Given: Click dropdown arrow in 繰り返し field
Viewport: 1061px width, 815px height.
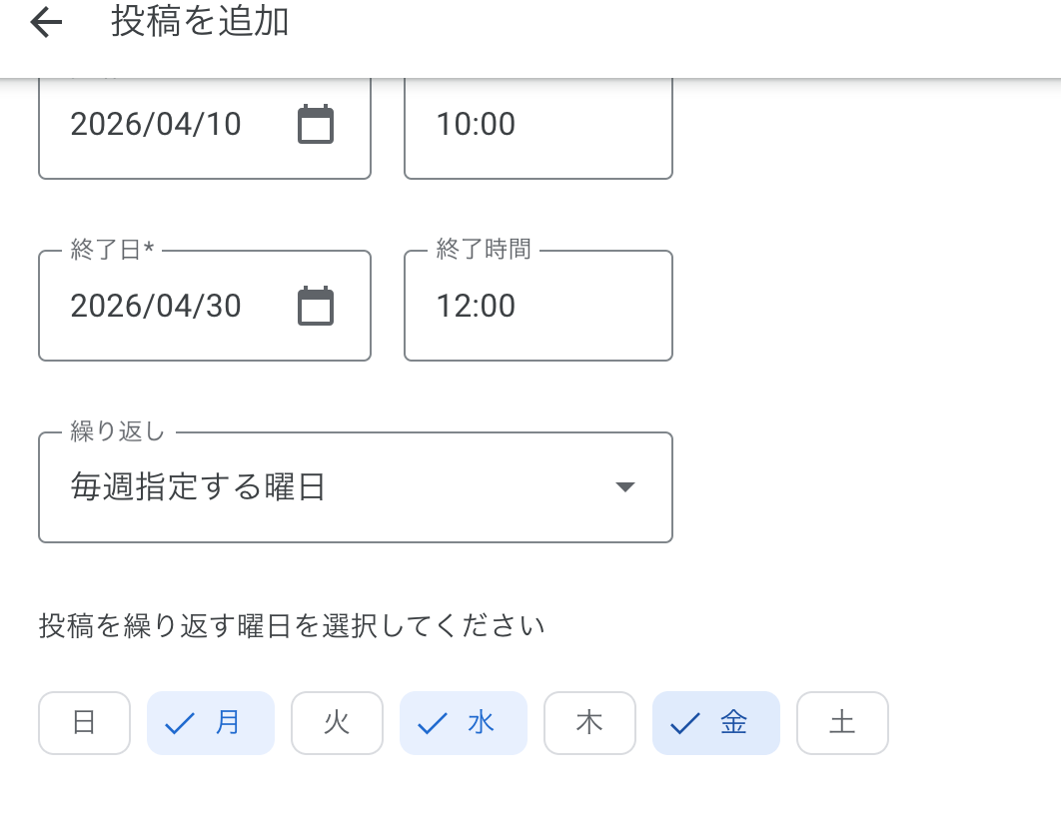Looking at the screenshot, I should click(625, 487).
